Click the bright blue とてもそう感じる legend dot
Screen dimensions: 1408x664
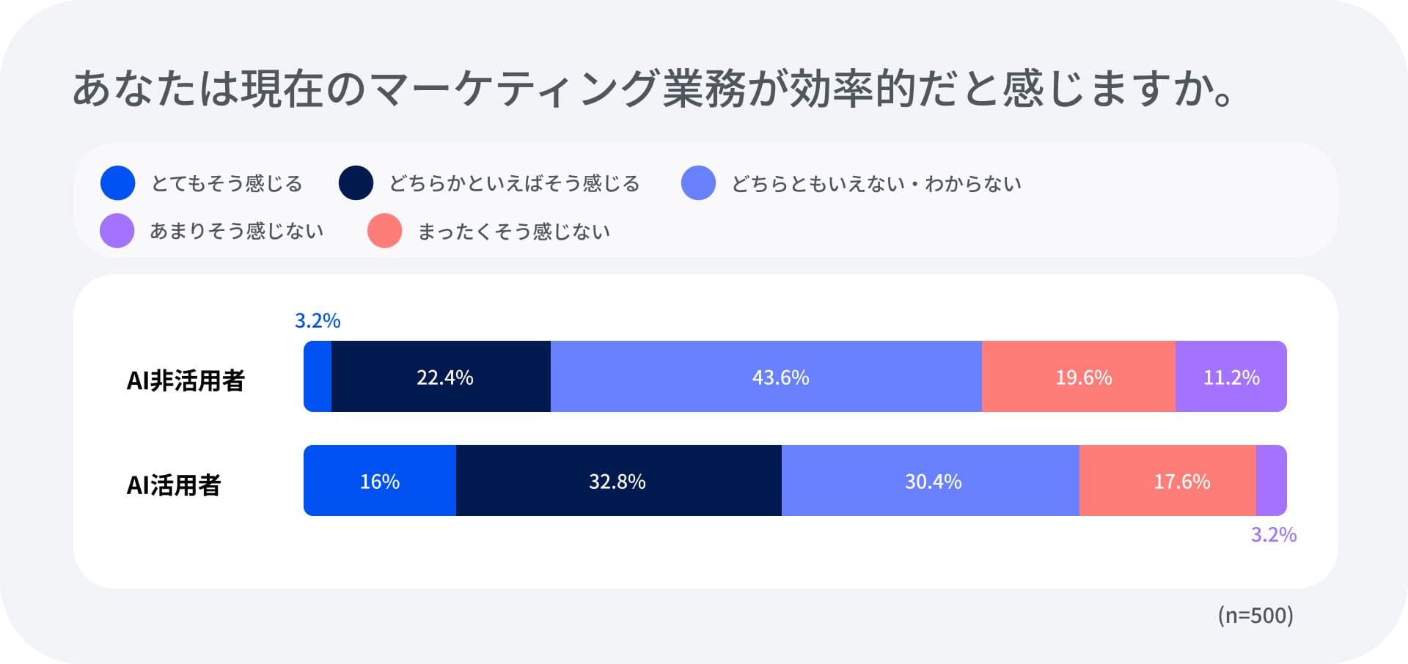[x=117, y=183]
